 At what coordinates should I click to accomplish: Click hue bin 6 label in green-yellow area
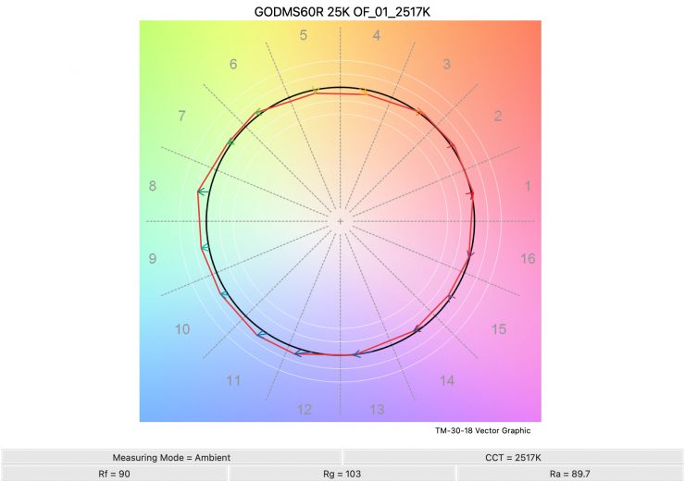tap(233, 64)
